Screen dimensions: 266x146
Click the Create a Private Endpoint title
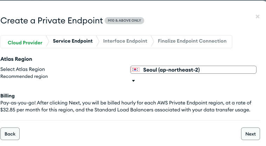tap(52, 21)
